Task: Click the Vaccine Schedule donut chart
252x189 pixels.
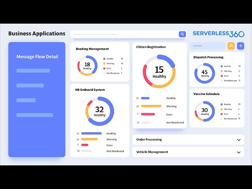Action: click(x=205, y=111)
